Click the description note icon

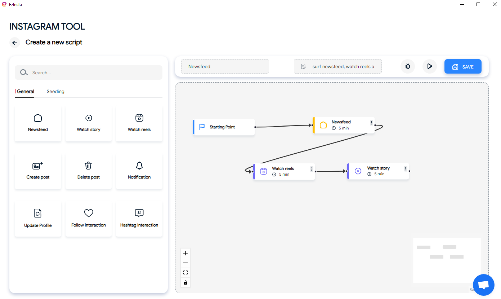[303, 66]
